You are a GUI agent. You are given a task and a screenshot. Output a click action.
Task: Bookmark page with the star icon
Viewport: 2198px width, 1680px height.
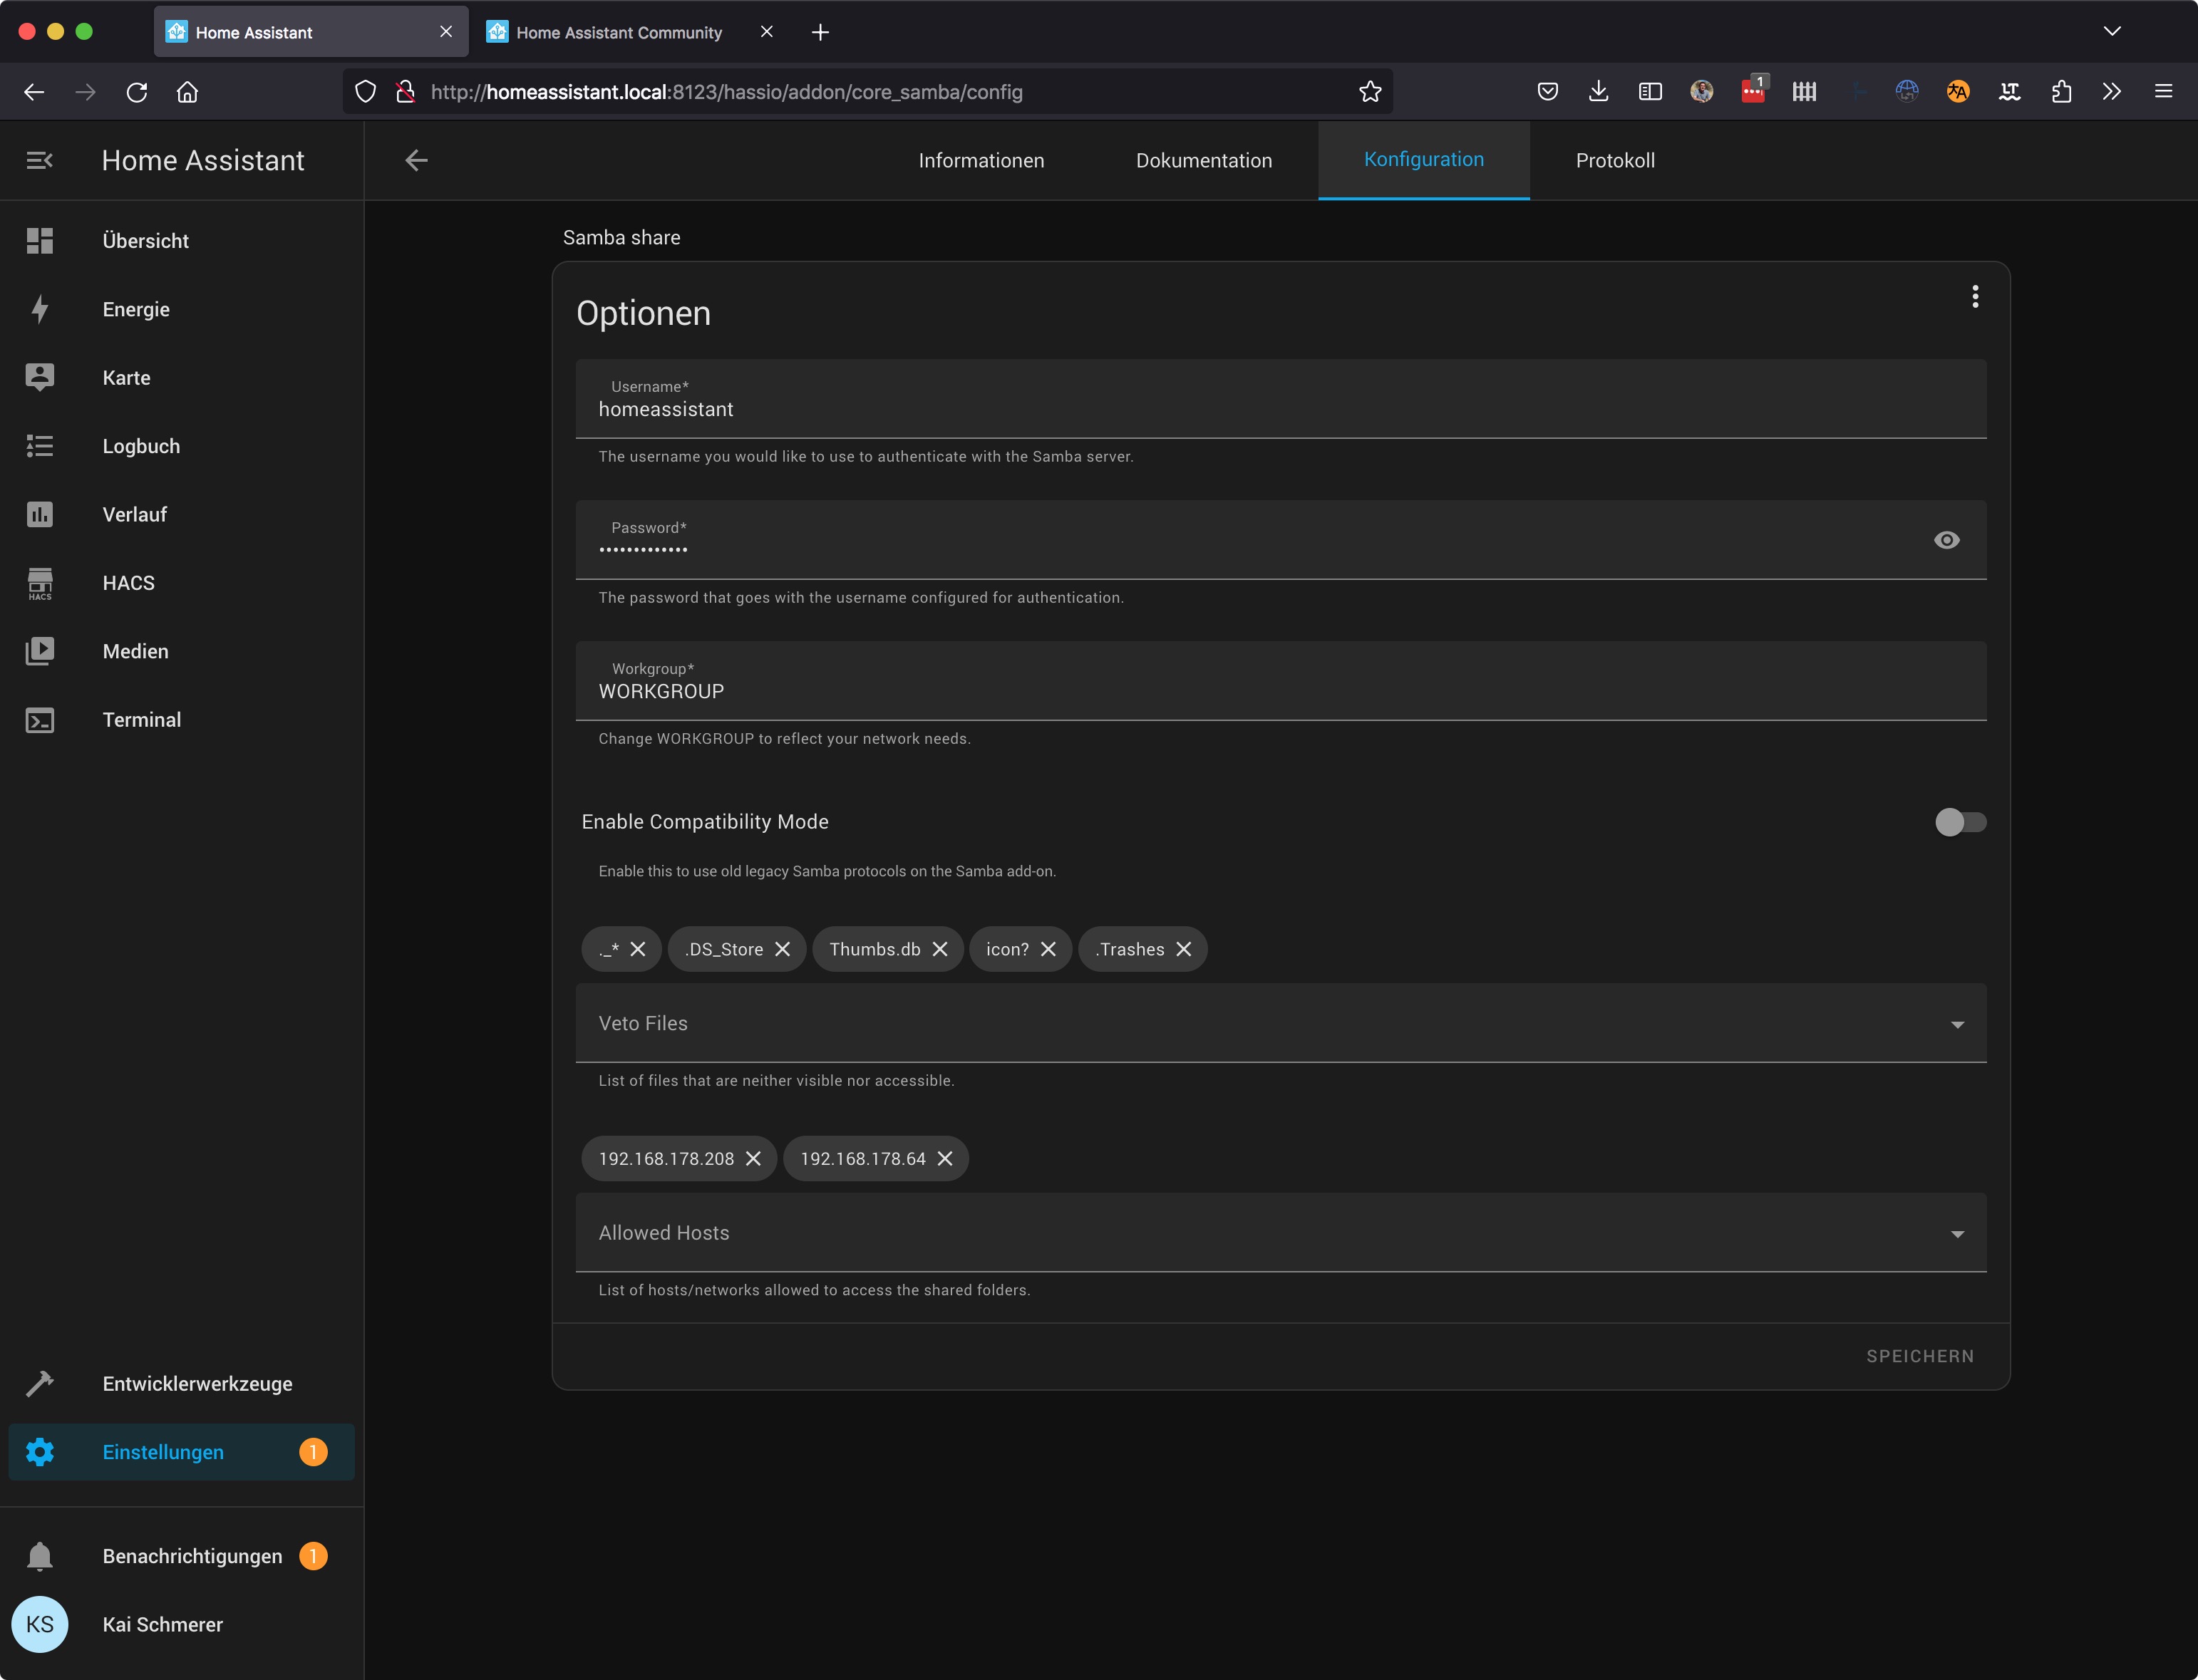[x=1370, y=92]
